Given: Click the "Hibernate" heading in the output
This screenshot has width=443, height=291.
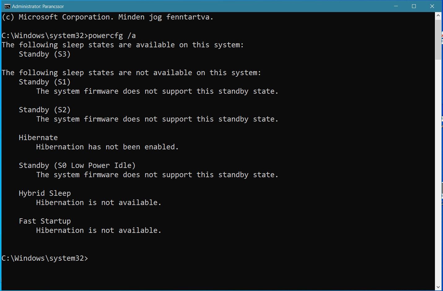Looking at the screenshot, I should click(38, 138).
